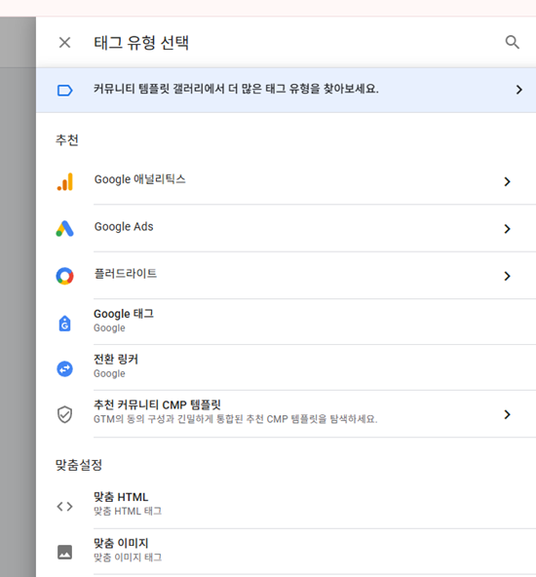The image size is (536, 577).
Task: Open community gallery banner chevron arrow
Action: coord(519,90)
